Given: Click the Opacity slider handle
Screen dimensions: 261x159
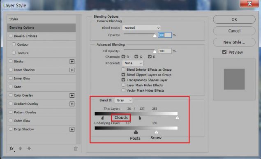Looking at the screenshot, I should 155,35.
